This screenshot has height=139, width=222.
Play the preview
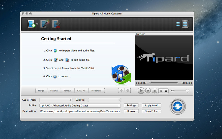(x=141, y=91)
